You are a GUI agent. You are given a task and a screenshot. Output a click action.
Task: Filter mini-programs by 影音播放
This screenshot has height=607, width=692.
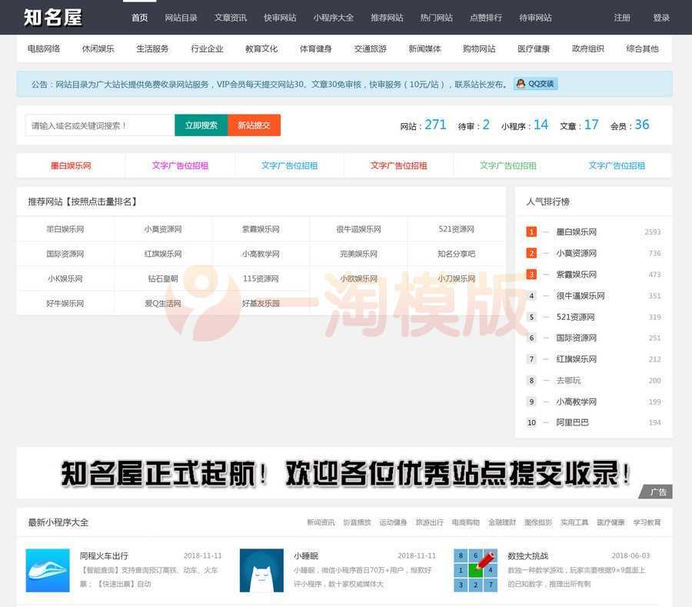tap(357, 522)
